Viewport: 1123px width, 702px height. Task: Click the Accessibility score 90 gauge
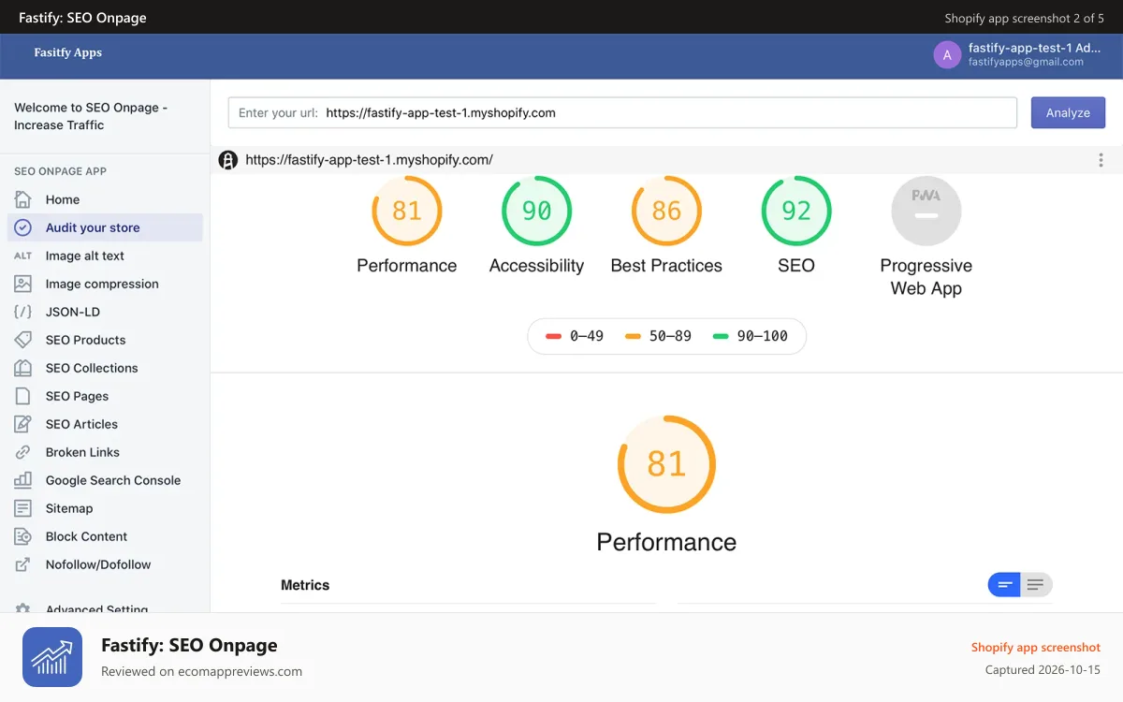(536, 211)
